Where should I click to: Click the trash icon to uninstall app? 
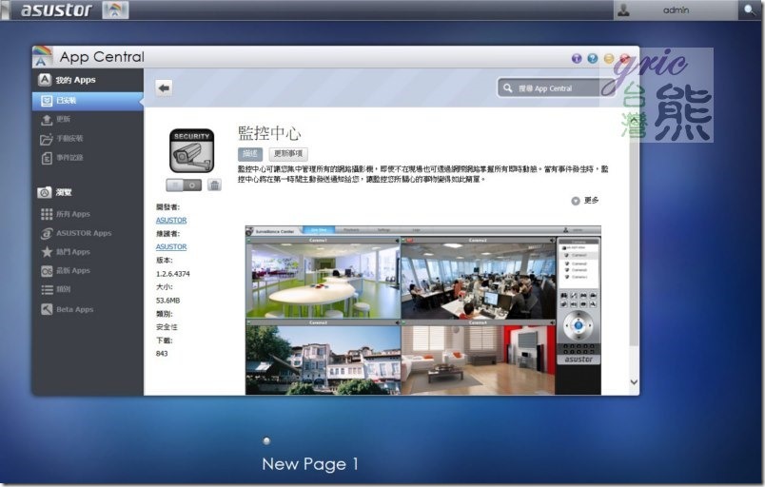pyautogui.click(x=214, y=185)
